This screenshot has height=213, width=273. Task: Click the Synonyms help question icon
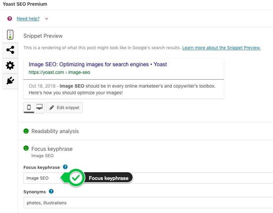tap(51, 191)
